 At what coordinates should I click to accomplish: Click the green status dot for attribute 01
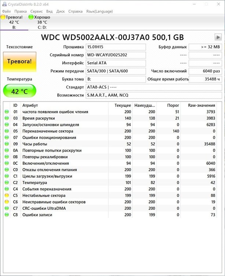[7, 112]
